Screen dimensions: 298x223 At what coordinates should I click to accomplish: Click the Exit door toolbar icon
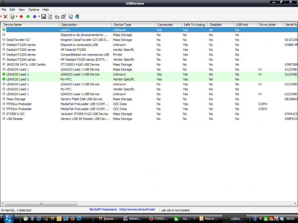[77, 17]
